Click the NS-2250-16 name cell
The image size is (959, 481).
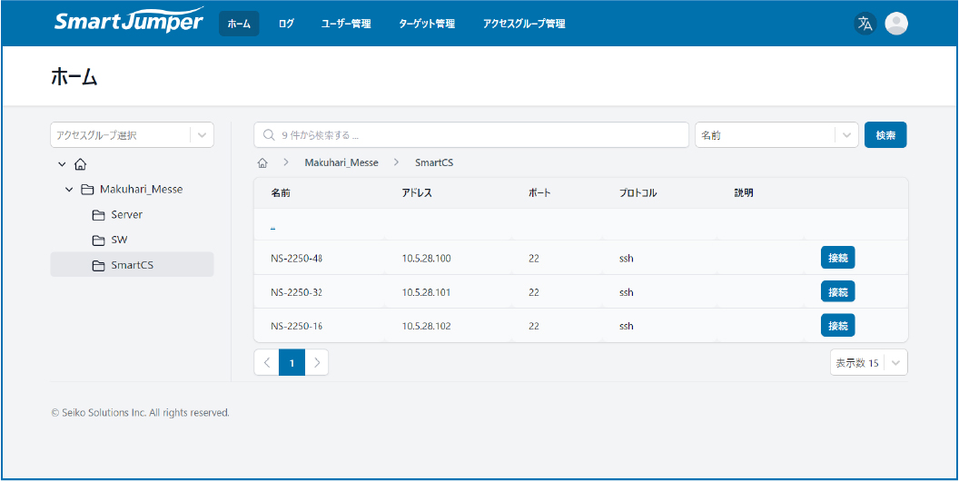click(x=297, y=326)
